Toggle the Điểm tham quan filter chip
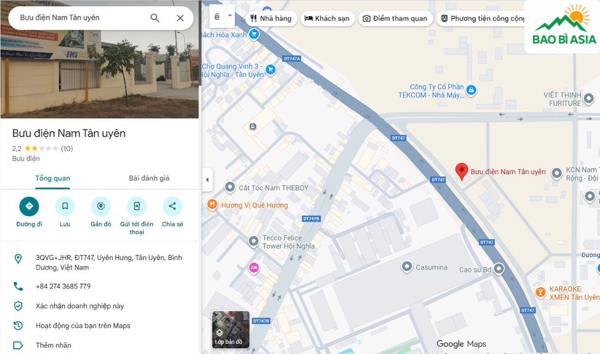 click(x=395, y=18)
